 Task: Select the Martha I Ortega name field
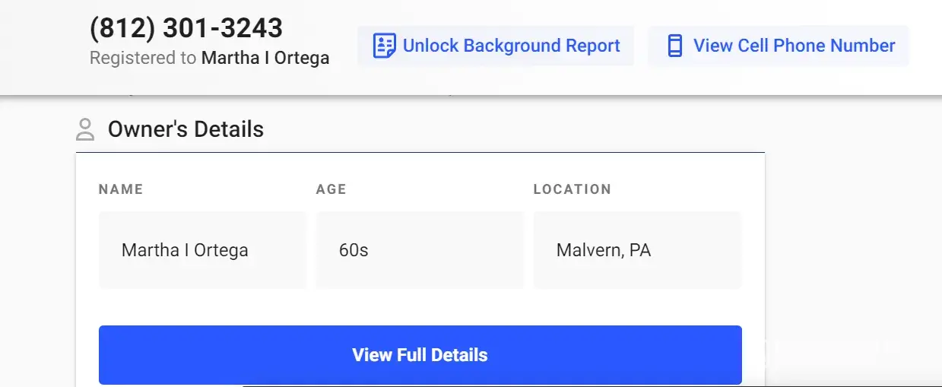(x=202, y=250)
